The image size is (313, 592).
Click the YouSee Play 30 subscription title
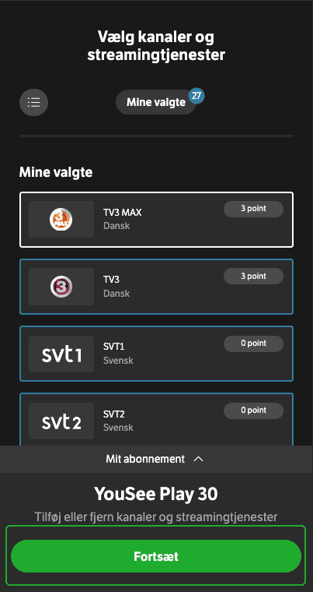pyautogui.click(x=156, y=493)
